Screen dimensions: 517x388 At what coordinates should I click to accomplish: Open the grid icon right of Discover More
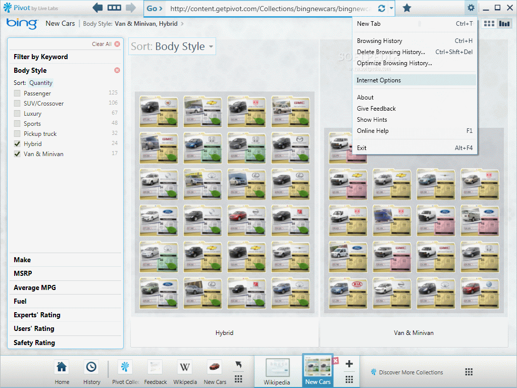pos(469,372)
